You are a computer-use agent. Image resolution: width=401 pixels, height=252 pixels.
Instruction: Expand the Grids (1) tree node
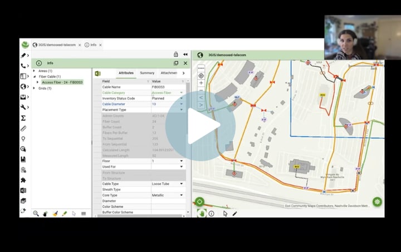pyautogui.click(x=34, y=88)
